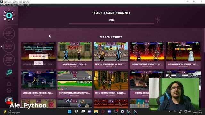This screenshot has height=115, width=205.
Task: Click the Fightcade logo in the sidebar
Action: [9, 15]
